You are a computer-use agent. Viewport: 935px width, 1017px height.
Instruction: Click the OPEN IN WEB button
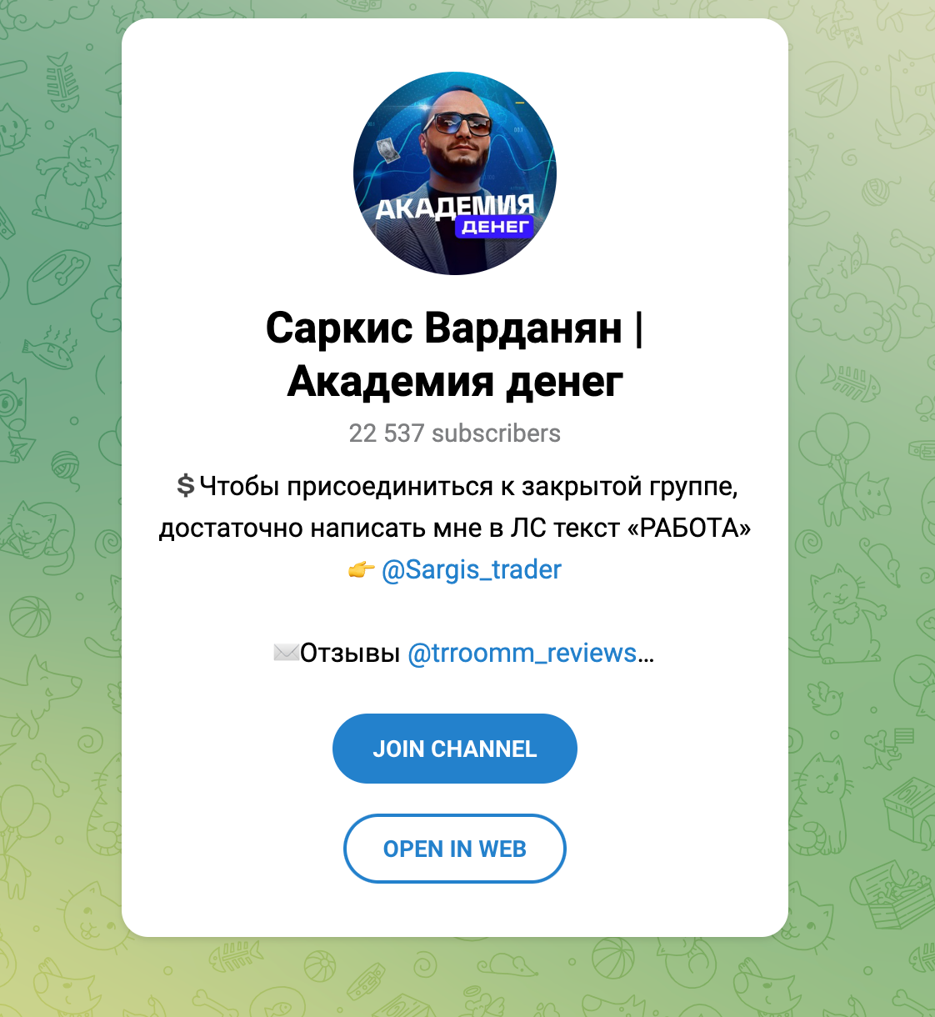point(455,849)
